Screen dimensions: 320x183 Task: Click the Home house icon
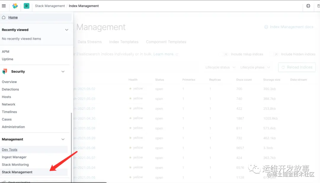tap(4, 17)
